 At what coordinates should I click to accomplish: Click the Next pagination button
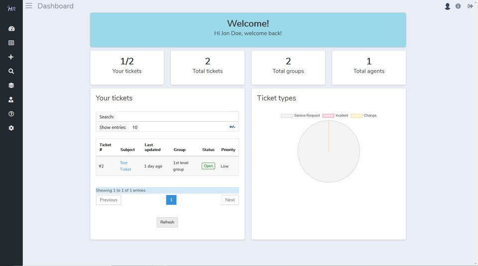(230, 200)
